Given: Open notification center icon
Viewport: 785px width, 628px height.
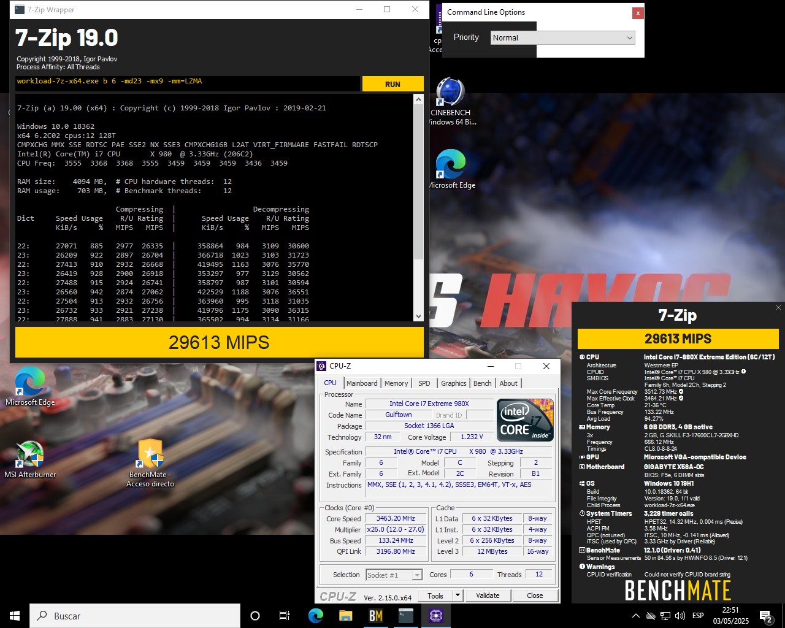Looking at the screenshot, I should [766, 616].
